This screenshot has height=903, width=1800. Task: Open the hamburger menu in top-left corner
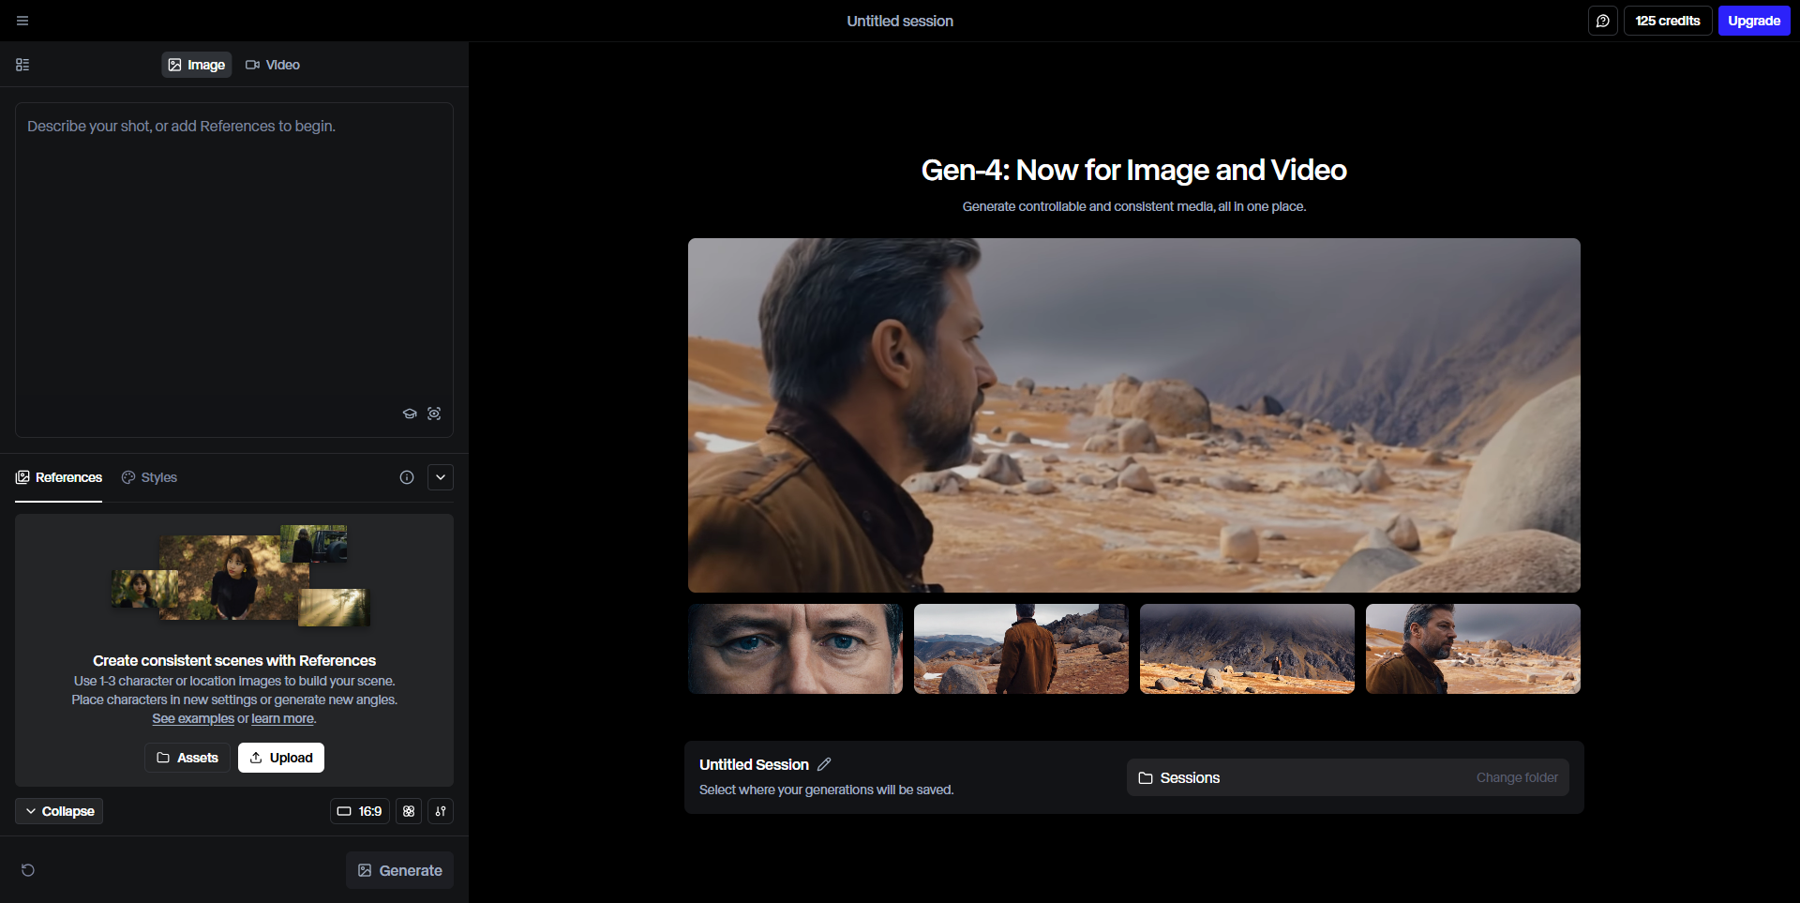(x=22, y=21)
